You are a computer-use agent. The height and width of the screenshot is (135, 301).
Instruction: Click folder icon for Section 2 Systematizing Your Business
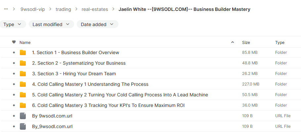tap(23, 63)
